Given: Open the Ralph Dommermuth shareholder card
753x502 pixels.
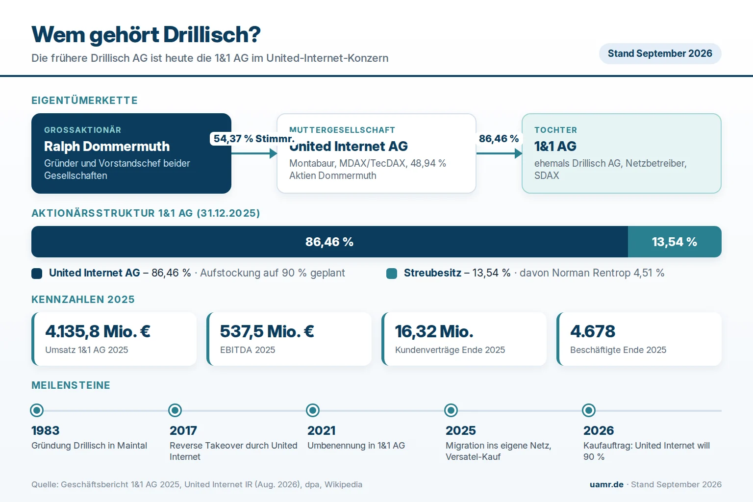Looking at the screenshot, I should coord(131,153).
